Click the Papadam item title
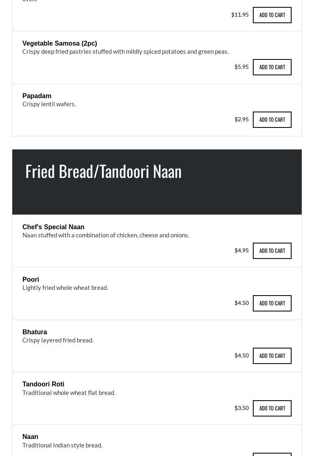The image size is (314, 456). [x=37, y=96]
